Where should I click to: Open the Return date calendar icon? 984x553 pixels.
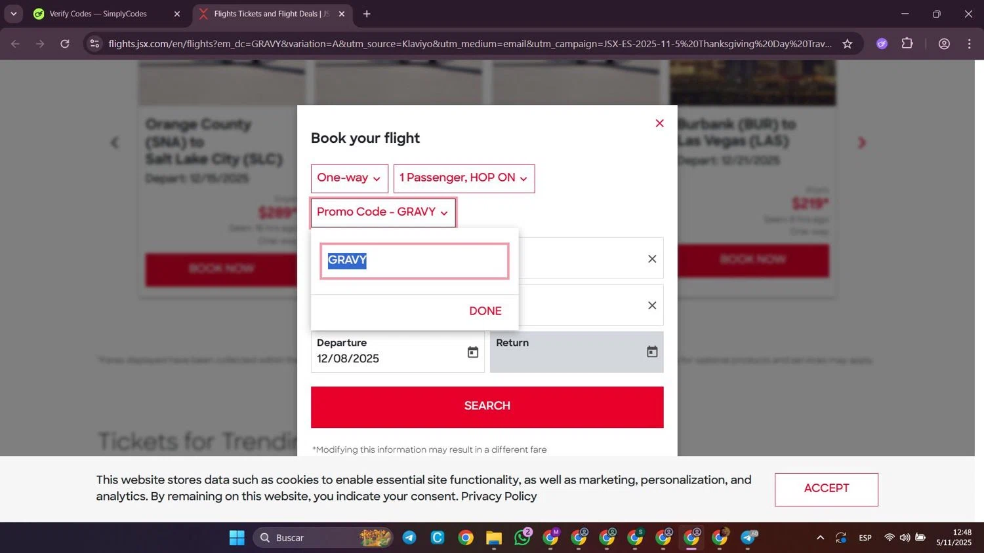pos(652,352)
